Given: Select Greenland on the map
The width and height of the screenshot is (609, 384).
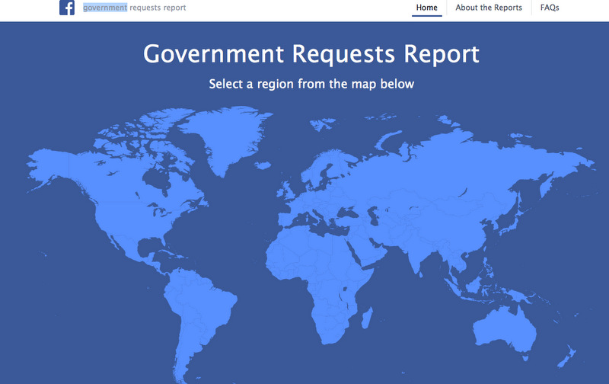Looking at the screenshot, I should [228, 133].
